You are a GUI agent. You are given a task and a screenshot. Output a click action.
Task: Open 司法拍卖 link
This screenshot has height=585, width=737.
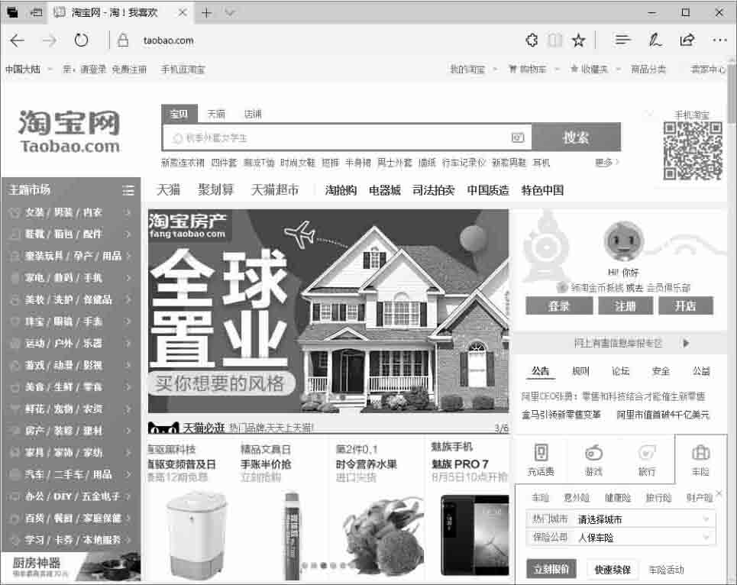433,190
